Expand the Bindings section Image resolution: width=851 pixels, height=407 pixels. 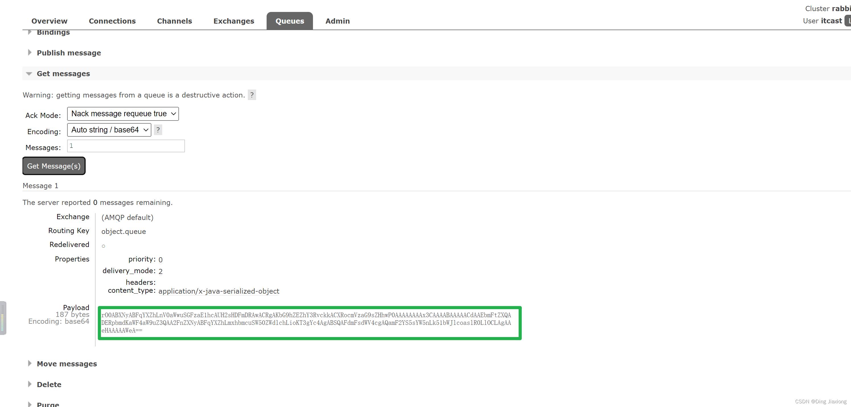click(53, 32)
